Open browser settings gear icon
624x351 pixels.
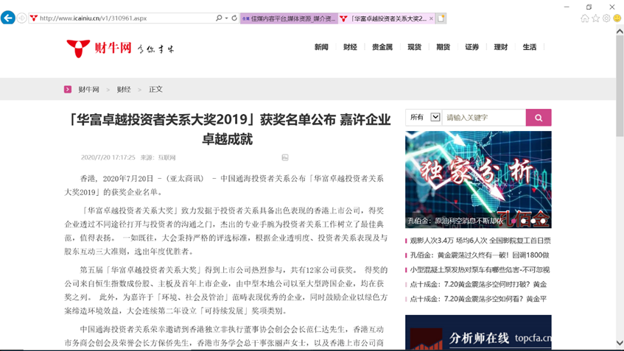[606, 18]
